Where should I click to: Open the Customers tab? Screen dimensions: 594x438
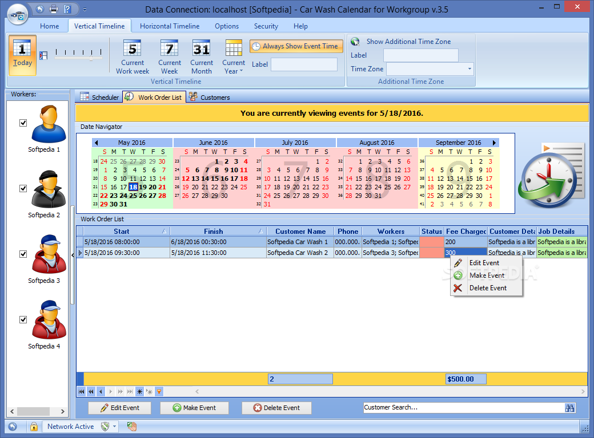(209, 97)
